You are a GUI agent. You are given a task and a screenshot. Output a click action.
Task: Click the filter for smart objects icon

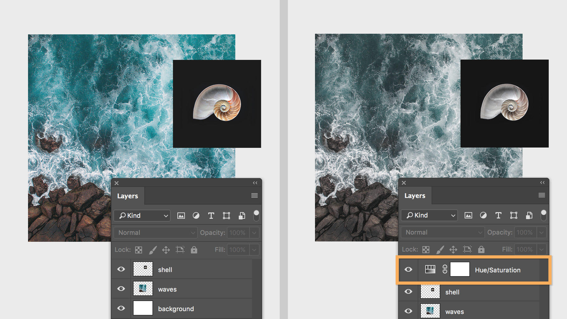(241, 216)
